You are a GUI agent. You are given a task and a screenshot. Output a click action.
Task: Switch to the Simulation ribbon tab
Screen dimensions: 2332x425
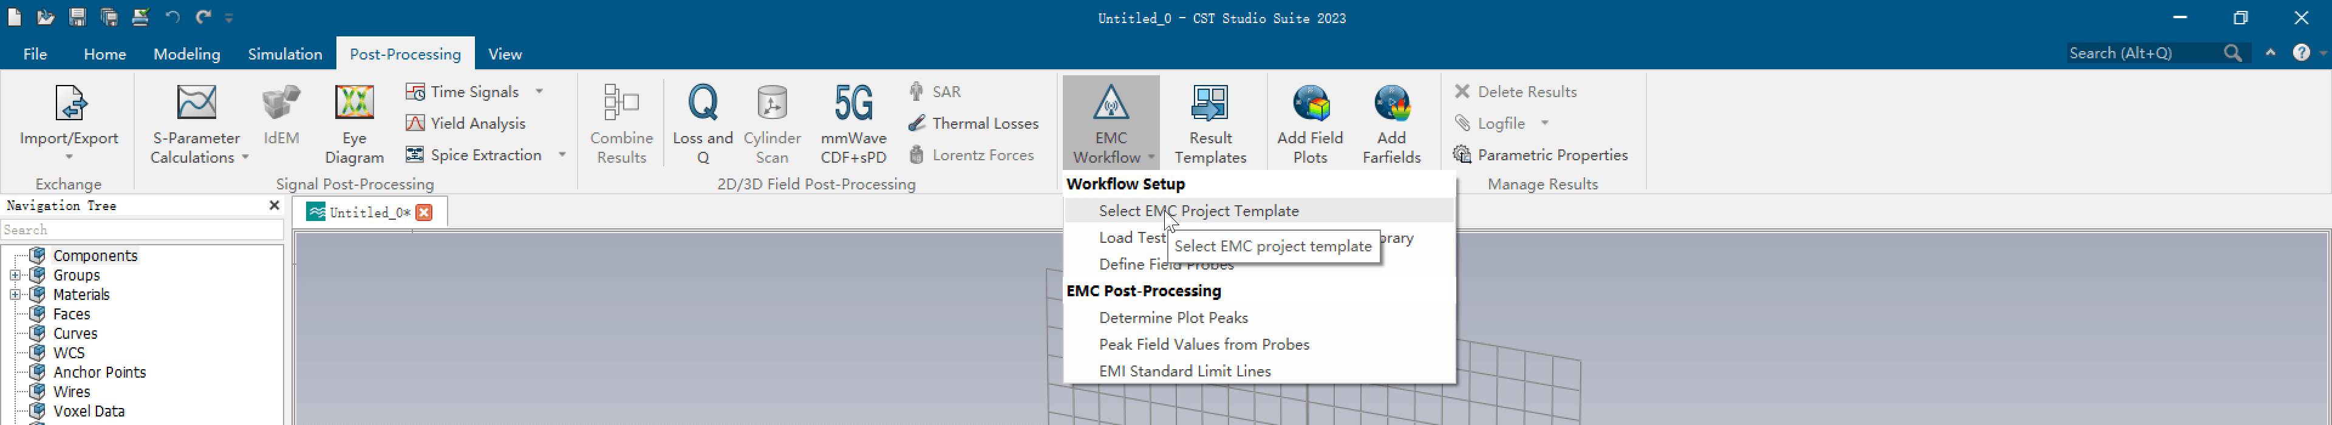(284, 54)
